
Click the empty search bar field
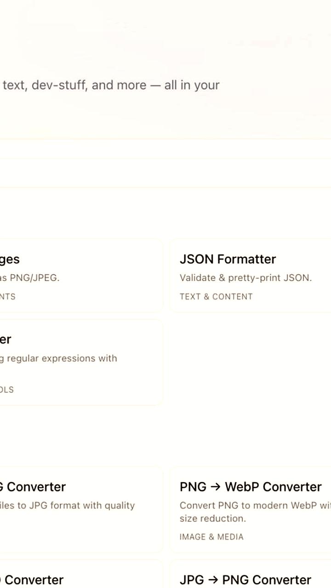pos(165,173)
